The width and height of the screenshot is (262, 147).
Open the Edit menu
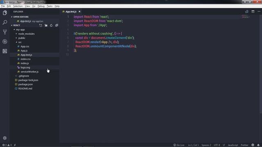pos(9,6)
